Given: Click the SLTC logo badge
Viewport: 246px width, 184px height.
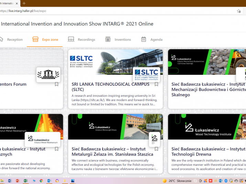Looking at the screenshot, I should pos(147,74).
